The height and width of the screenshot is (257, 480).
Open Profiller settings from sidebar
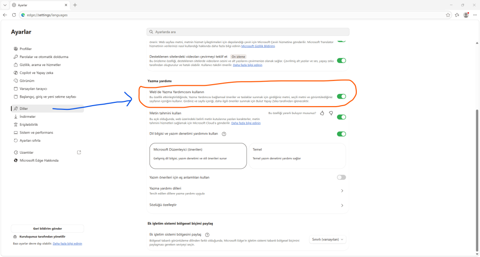click(x=26, y=49)
